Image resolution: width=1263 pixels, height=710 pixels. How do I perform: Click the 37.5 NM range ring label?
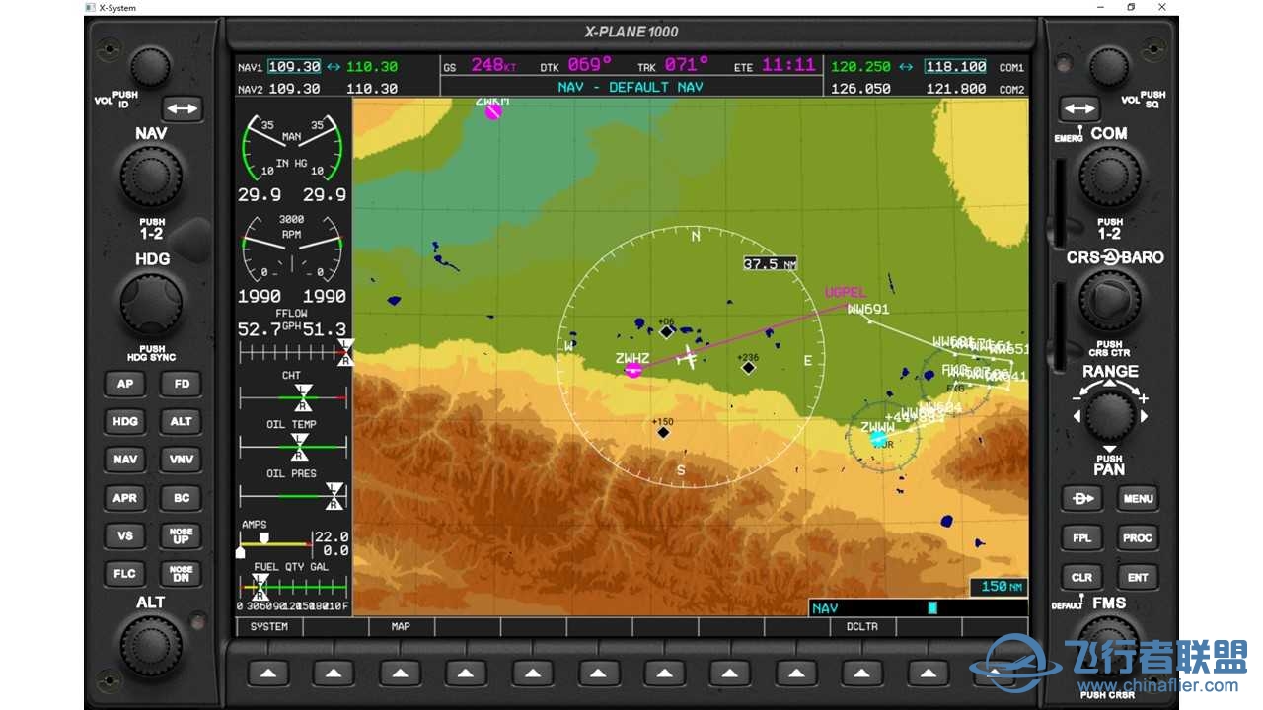pos(771,264)
